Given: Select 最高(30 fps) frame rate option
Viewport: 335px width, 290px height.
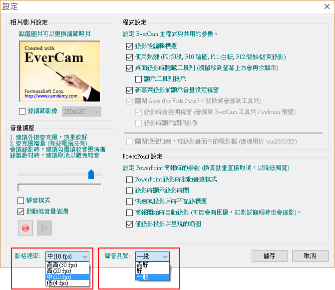Looking at the screenshot, I should tap(67, 265).
